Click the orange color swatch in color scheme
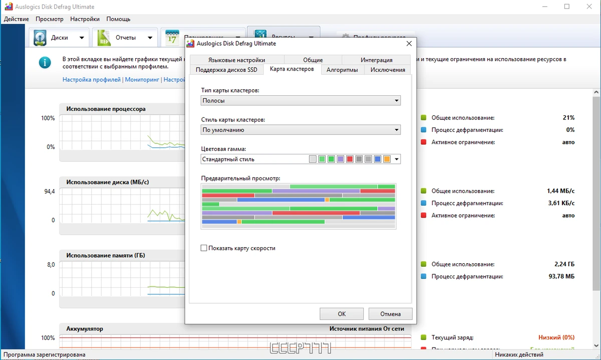Screen dimensions: 601x360 point(387,159)
